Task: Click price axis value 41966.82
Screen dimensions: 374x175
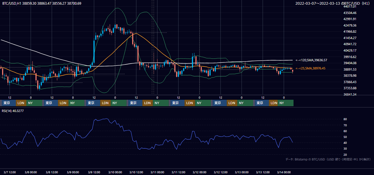Action: click(350, 32)
